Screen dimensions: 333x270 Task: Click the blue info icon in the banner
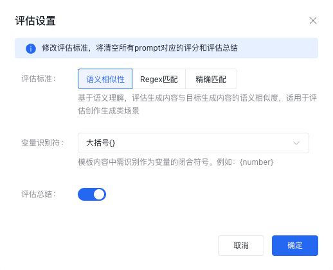tap(31, 49)
